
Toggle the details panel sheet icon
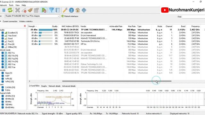(x=58, y=10)
